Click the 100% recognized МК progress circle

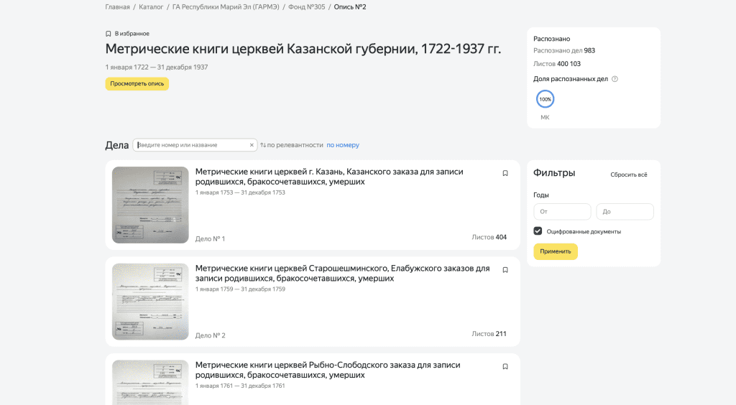[545, 99]
